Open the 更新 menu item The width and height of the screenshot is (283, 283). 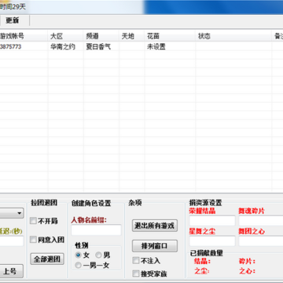(x=13, y=20)
